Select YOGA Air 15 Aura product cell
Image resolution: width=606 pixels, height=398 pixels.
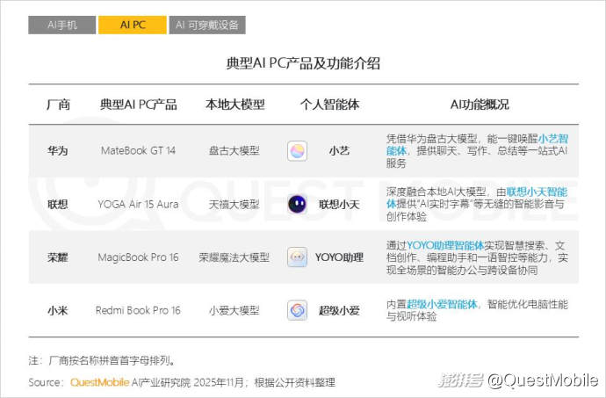click(138, 204)
